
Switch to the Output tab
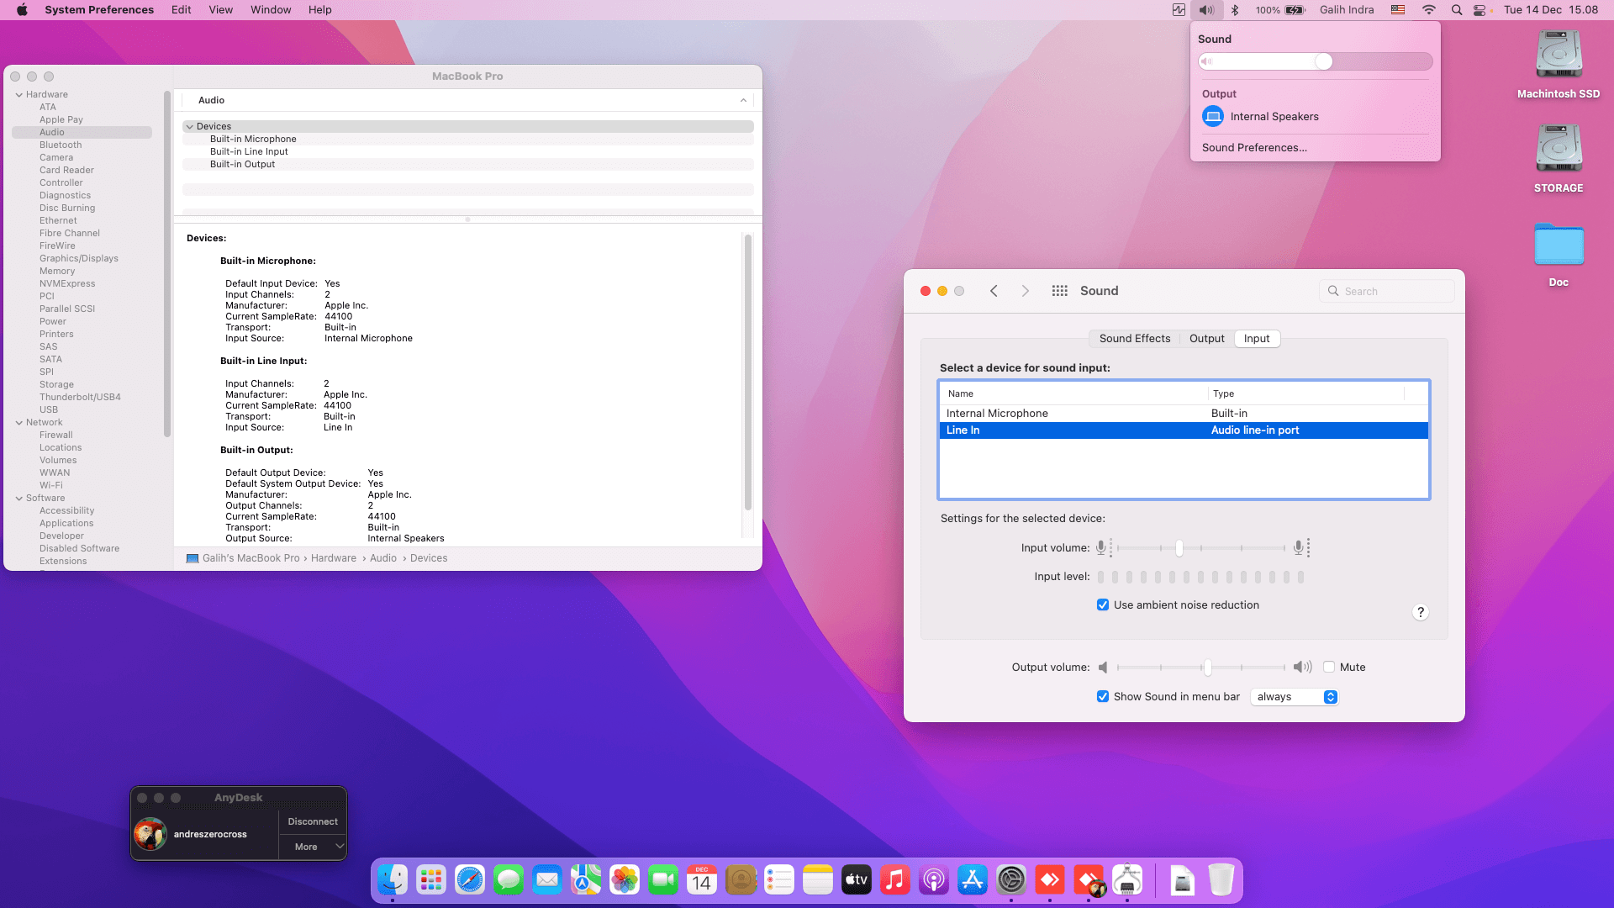coord(1206,338)
